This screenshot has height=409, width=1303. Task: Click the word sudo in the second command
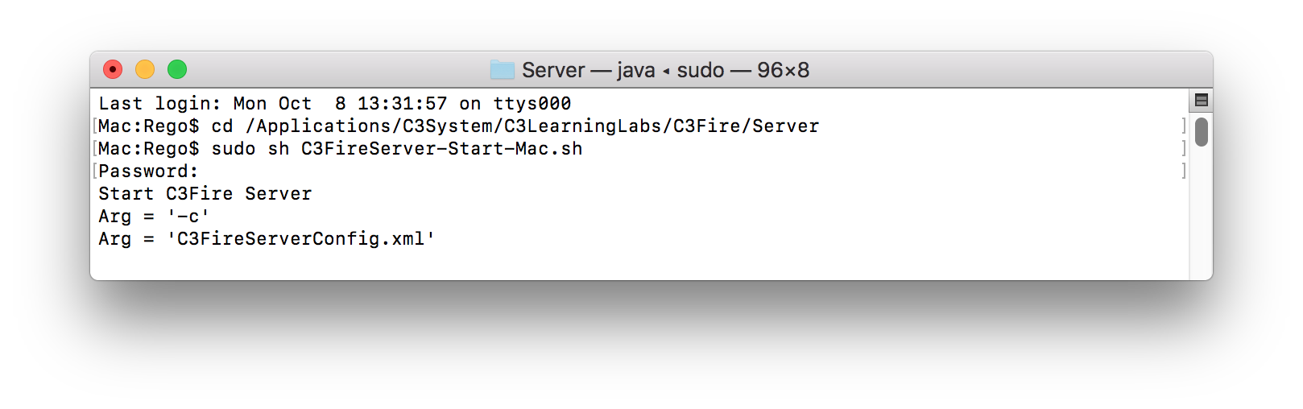tap(233, 149)
